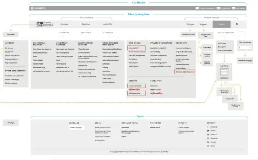Click Outages in utility navigation
This screenshot has width=258, height=160.
click(190, 24)
